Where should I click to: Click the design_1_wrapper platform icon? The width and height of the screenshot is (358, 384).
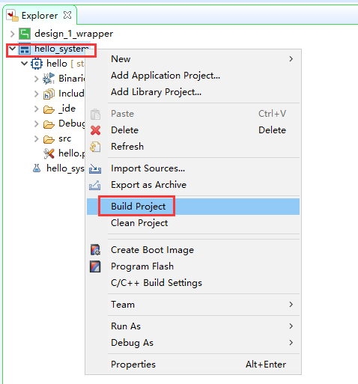click(x=25, y=34)
